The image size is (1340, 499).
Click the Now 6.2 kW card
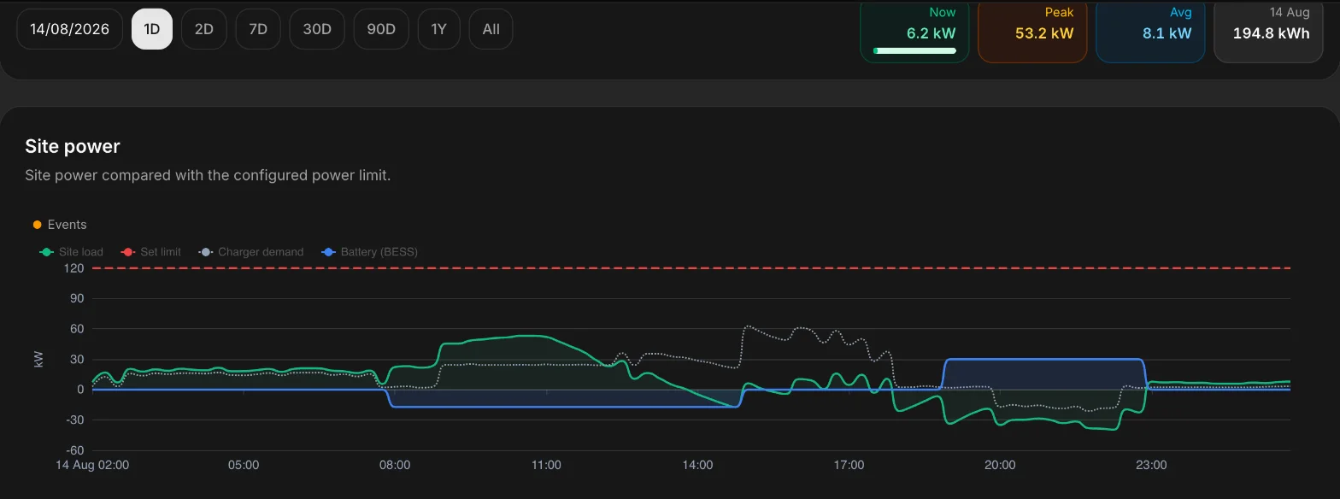(x=914, y=31)
